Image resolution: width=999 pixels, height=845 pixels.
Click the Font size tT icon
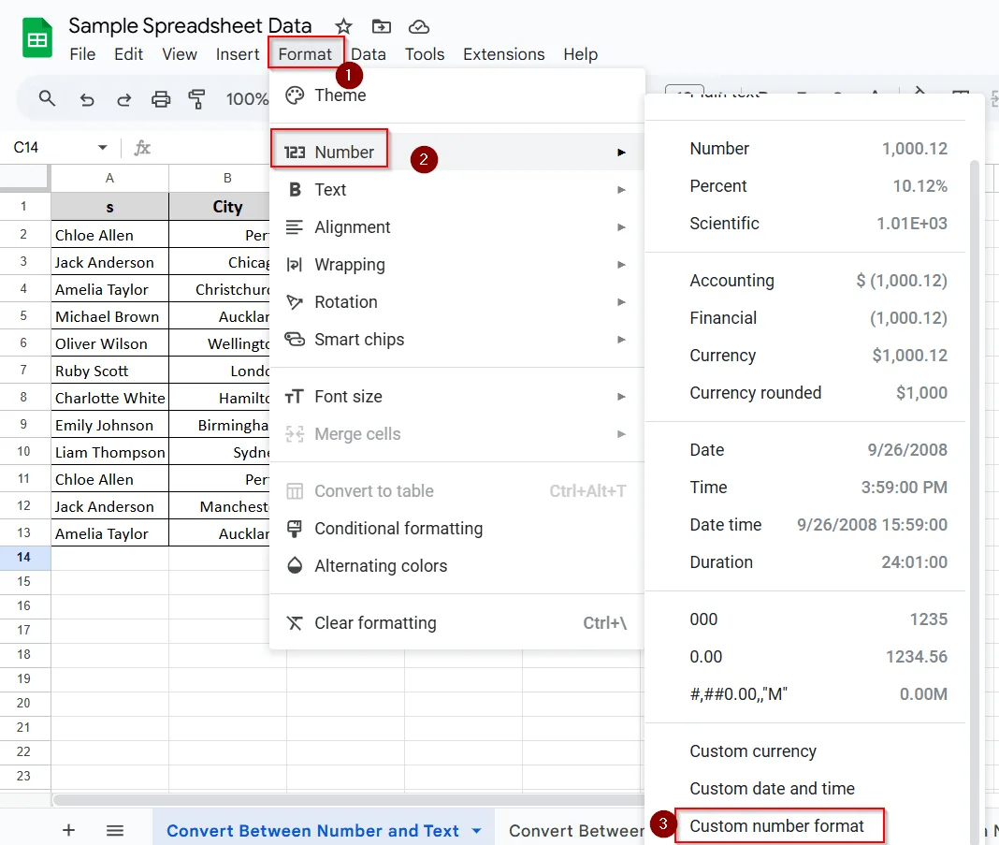point(295,397)
